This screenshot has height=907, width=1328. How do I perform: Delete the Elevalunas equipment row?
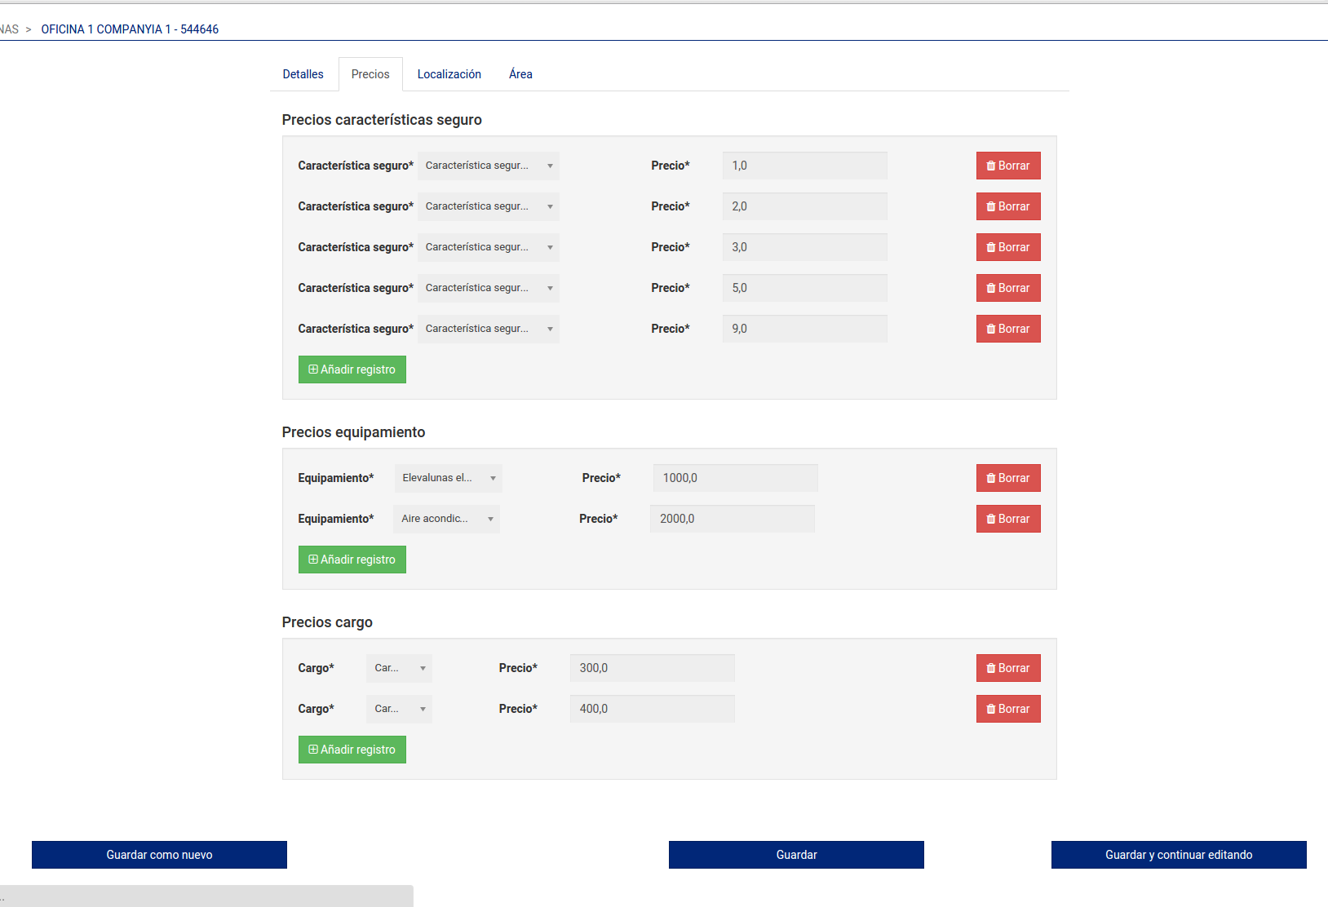1007,478
